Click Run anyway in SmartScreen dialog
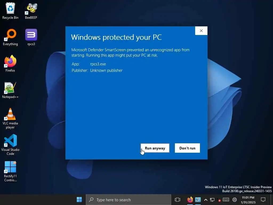The image size is (273, 205). click(155, 148)
